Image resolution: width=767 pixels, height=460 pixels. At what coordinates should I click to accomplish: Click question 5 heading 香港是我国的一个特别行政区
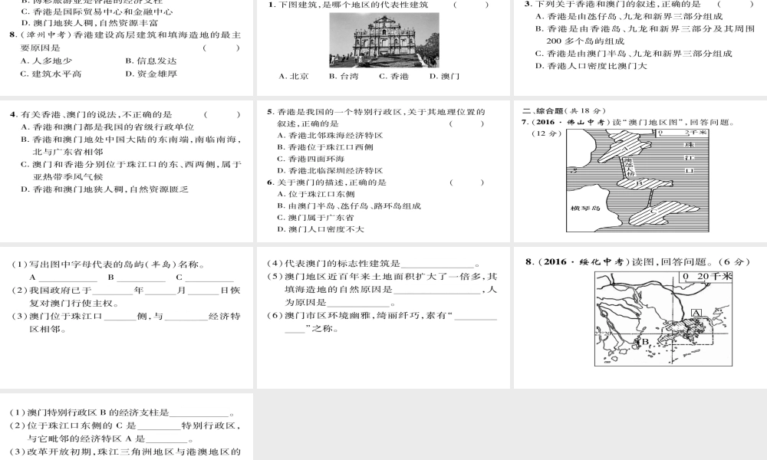tap(376, 112)
